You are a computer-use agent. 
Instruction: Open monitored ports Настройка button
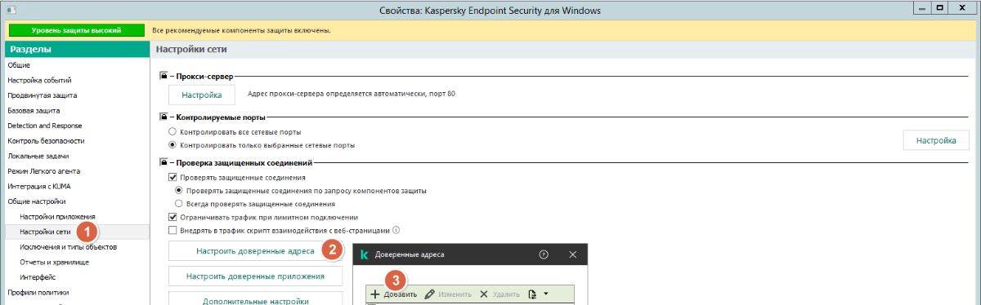936,140
